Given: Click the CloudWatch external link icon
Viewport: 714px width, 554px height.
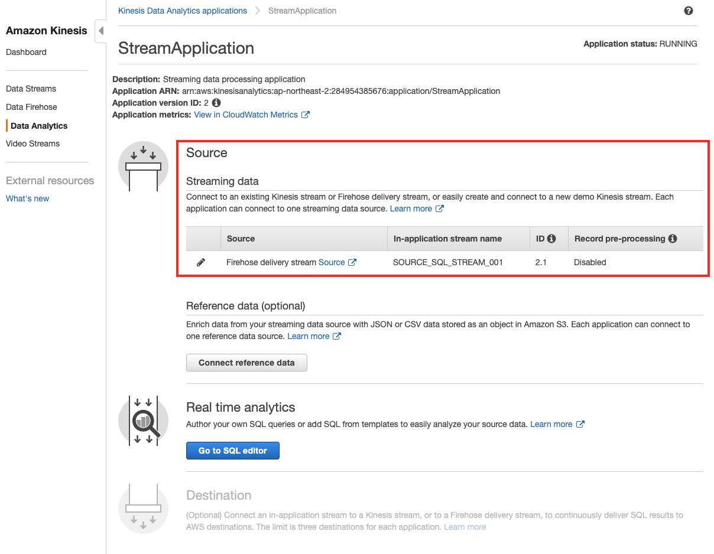Looking at the screenshot, I should click(x=306, y=115).
